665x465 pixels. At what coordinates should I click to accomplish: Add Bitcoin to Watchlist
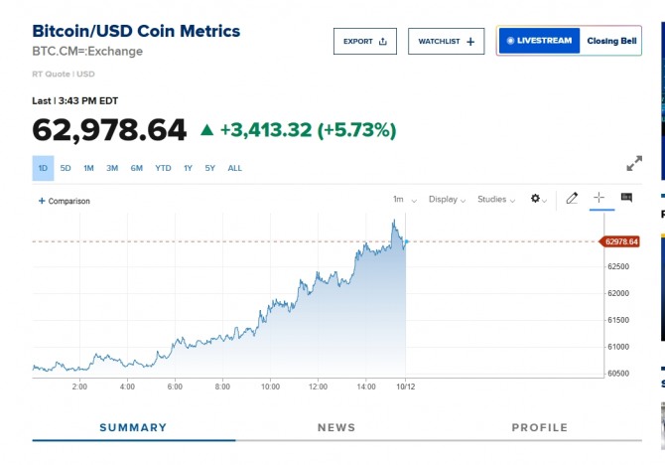point(446,42)
